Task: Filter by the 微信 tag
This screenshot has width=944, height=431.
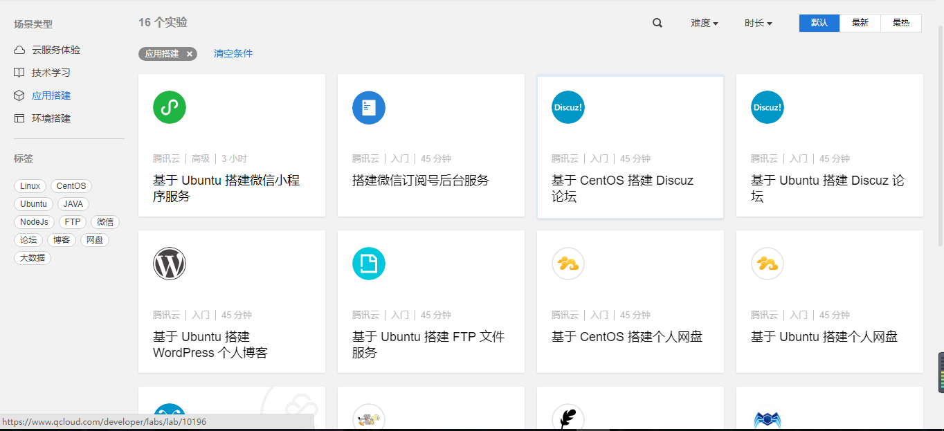Action: [105, 222]
